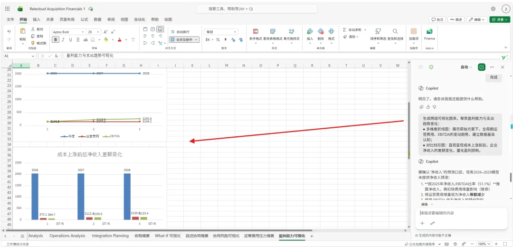Image resolution: width=513 pixels, height=247 pixels.
Task: Click the Share (共享) button
Action: [500, 19]
